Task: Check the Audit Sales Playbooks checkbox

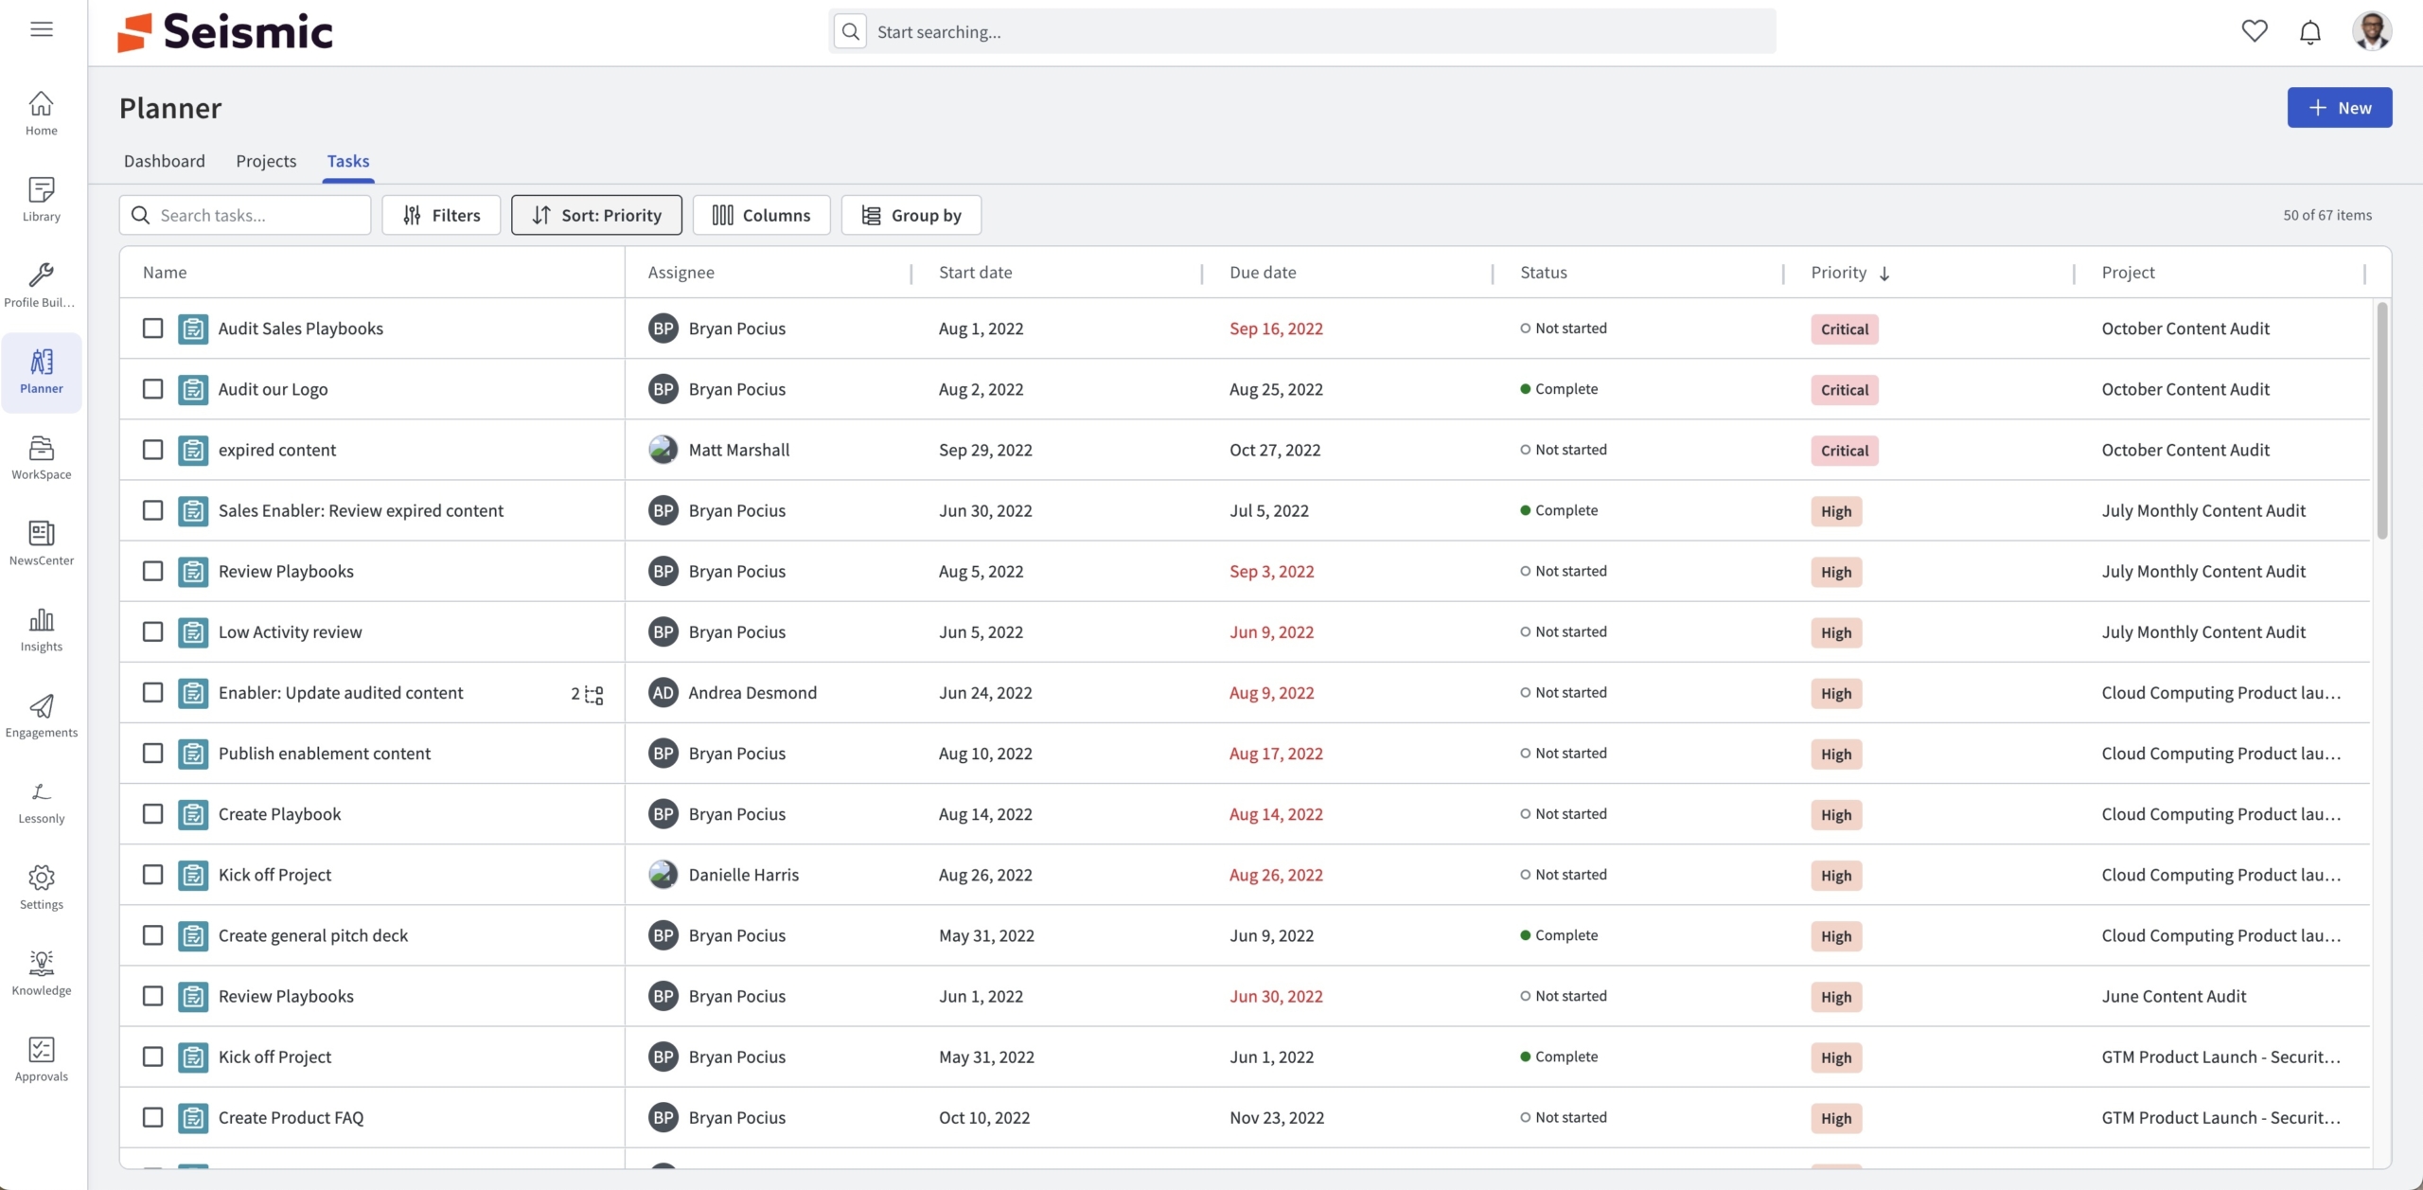Action: coord(152,329)
